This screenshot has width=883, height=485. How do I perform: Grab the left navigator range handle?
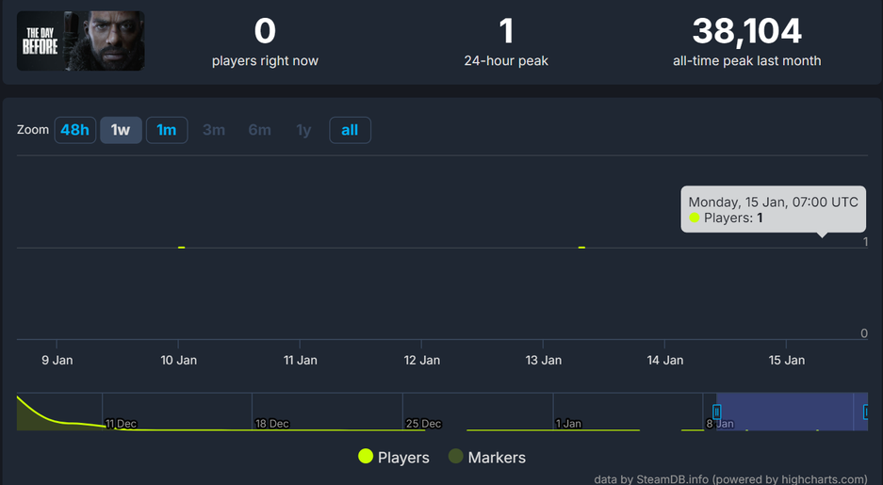[717, 412]
